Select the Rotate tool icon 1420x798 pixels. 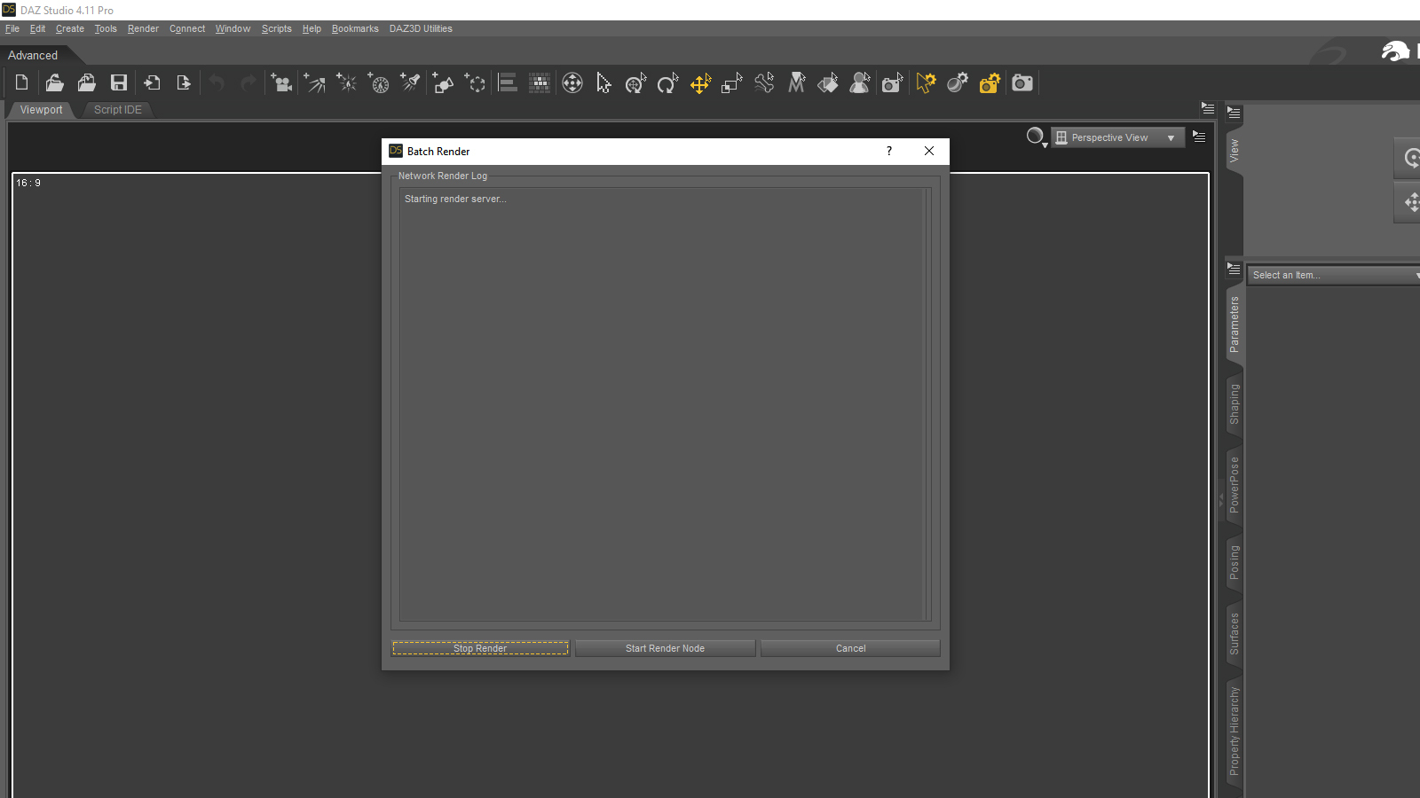point(667,83)
